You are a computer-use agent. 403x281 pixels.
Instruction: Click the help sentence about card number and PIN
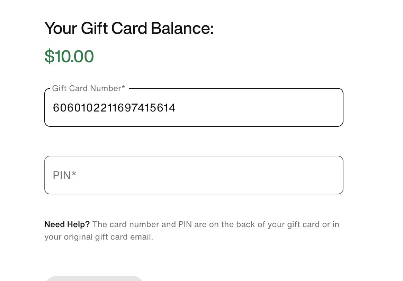[215, 224]
